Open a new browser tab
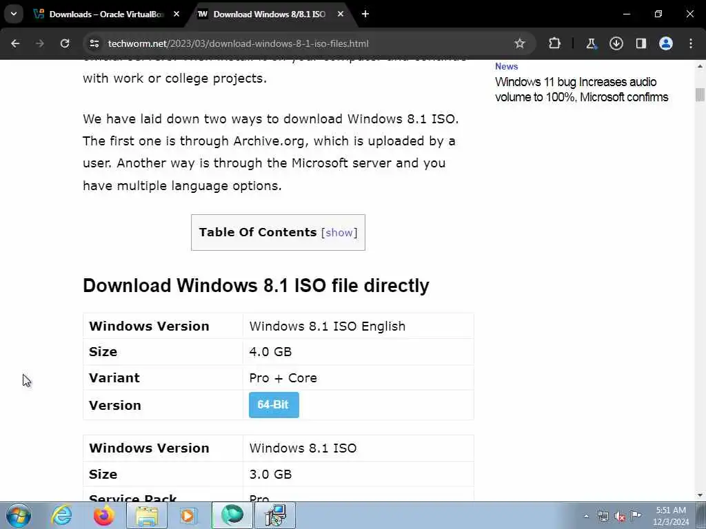 coord(365,14)
